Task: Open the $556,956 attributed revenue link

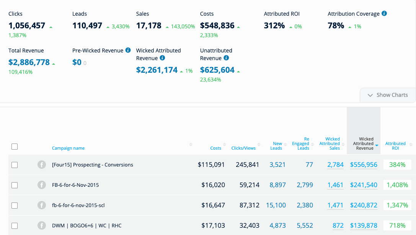Action: (364, 165)
